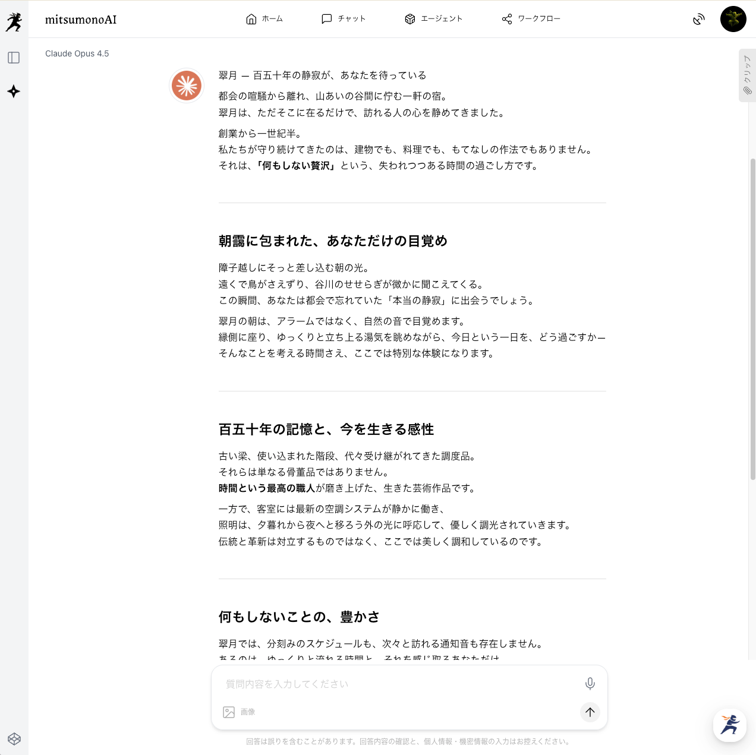
Task: Open the エージェント page
Action: point(433,19)
